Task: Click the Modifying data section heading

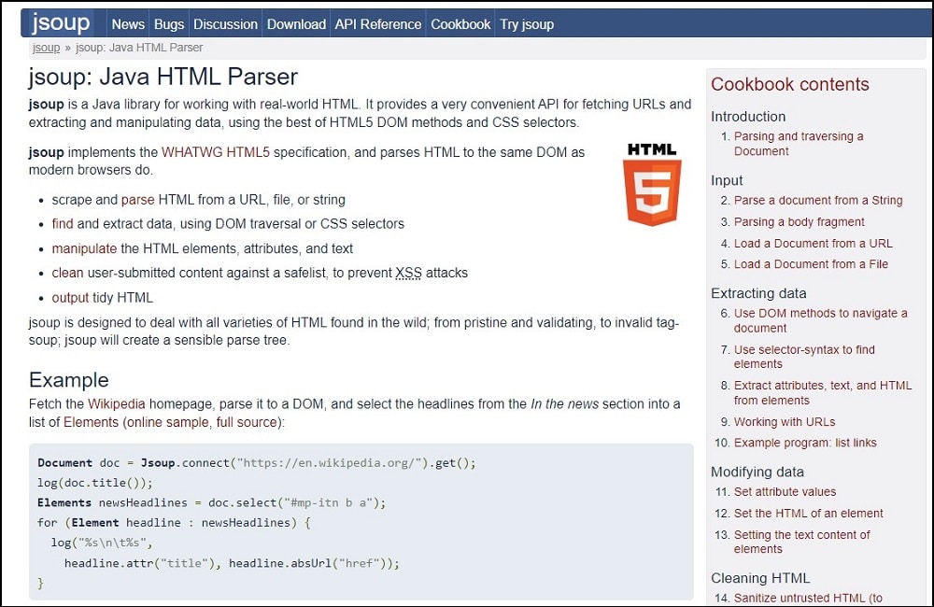Action: point(757,472)
